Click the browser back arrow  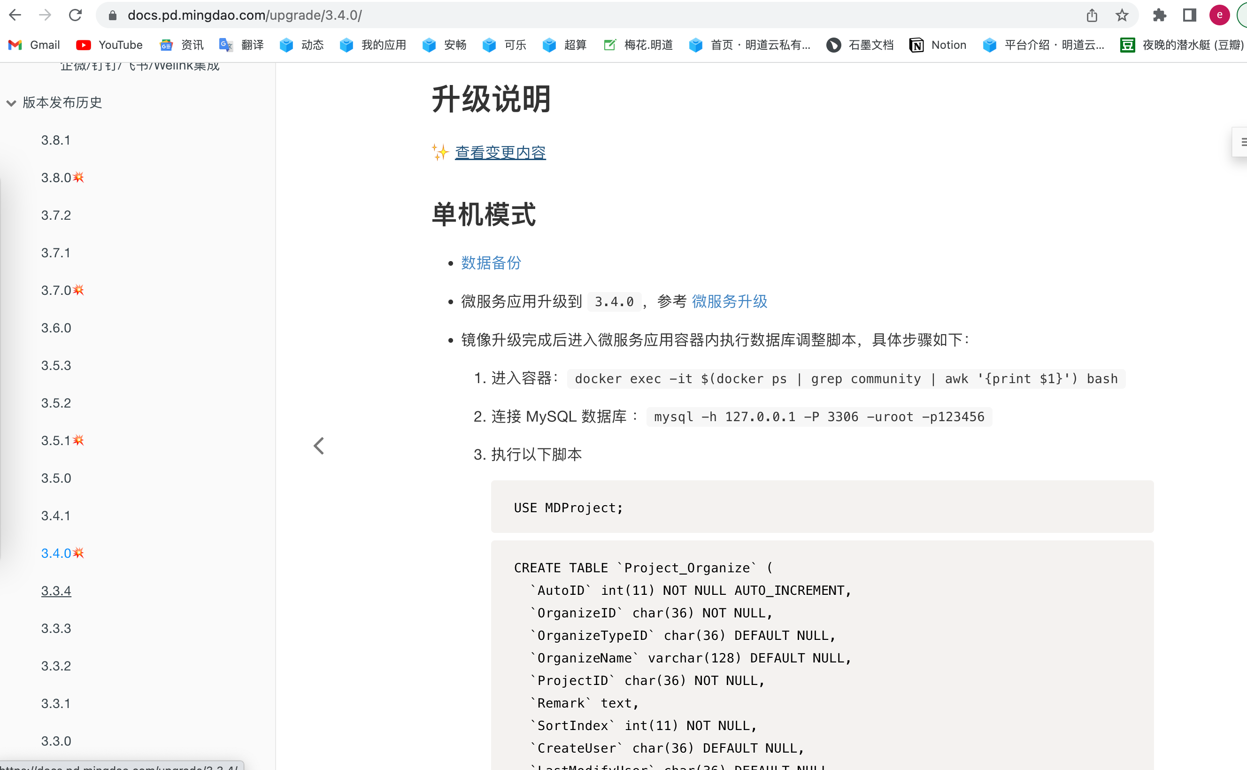(x=15, y=15)
